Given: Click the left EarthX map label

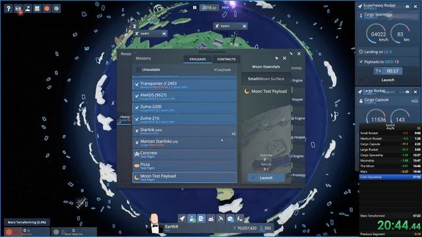Looking at the screenshot, I should (150, 34).
